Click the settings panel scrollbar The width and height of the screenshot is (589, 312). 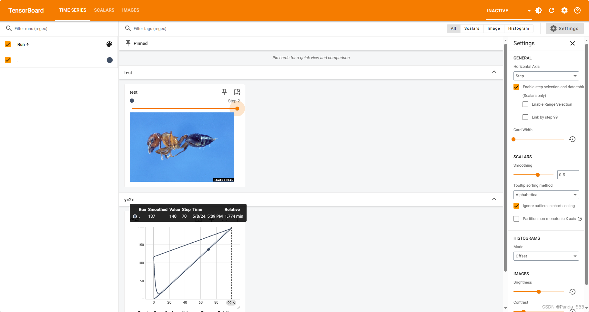click(x=586, y=165)
